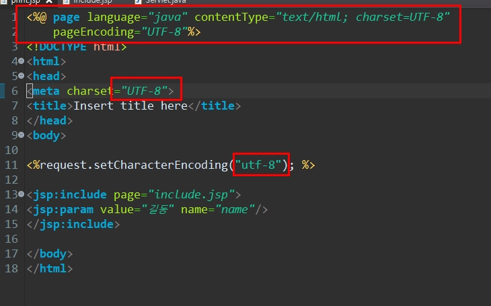
Task: Click the 'pageEncoding' attribute on line 2
Action: (x=93, y=32)
